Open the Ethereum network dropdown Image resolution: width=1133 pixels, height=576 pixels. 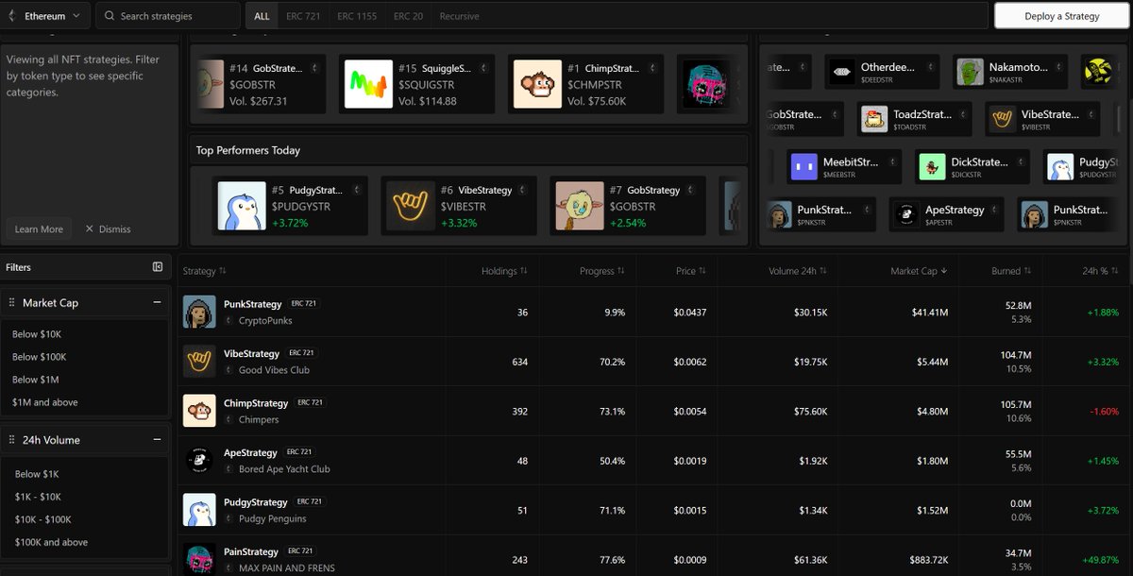tap(45, 15)
